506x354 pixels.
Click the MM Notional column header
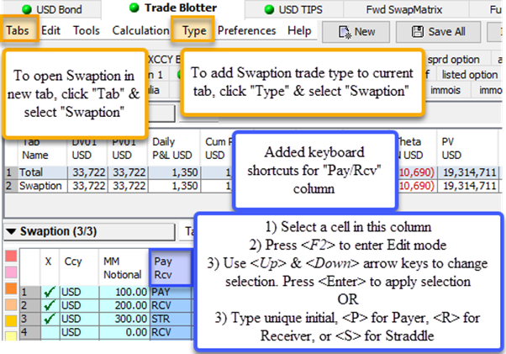124,267
